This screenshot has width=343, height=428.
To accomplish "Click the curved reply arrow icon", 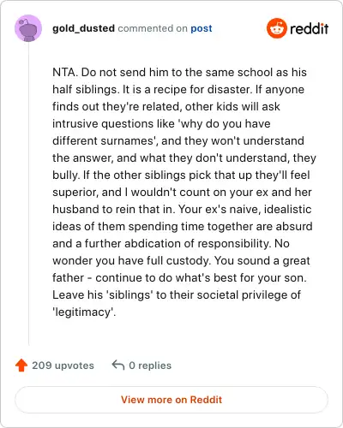I will pos(118,365).
